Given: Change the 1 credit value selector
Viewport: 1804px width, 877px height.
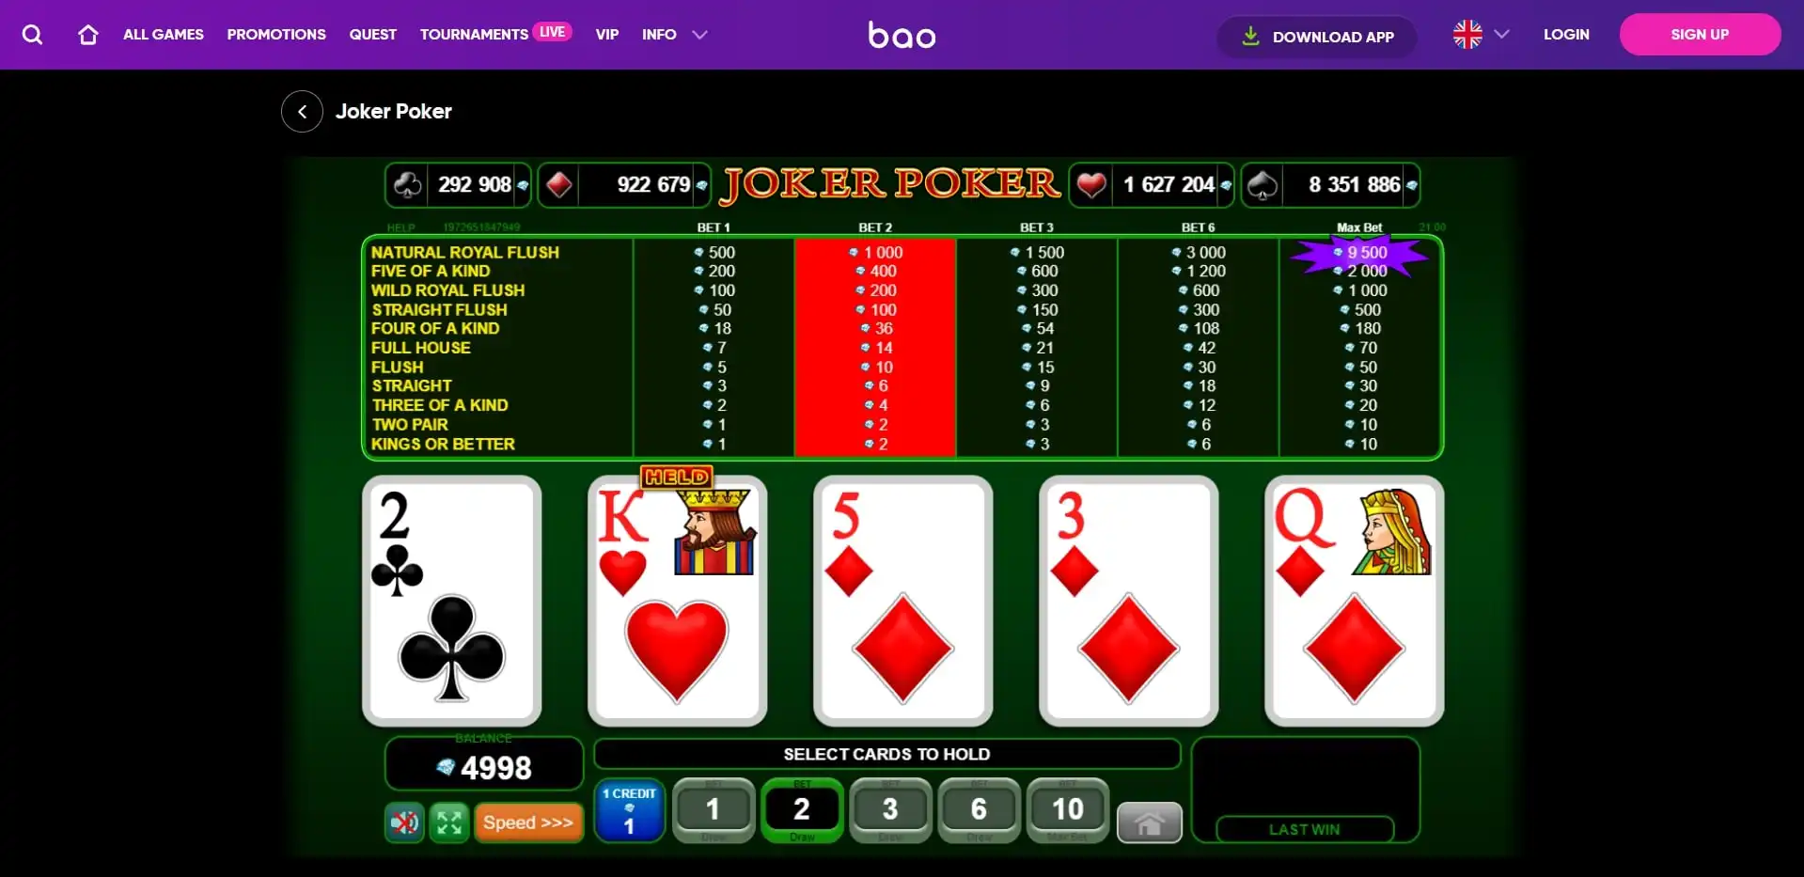Looking at the screenshot, I should point(629,810).
